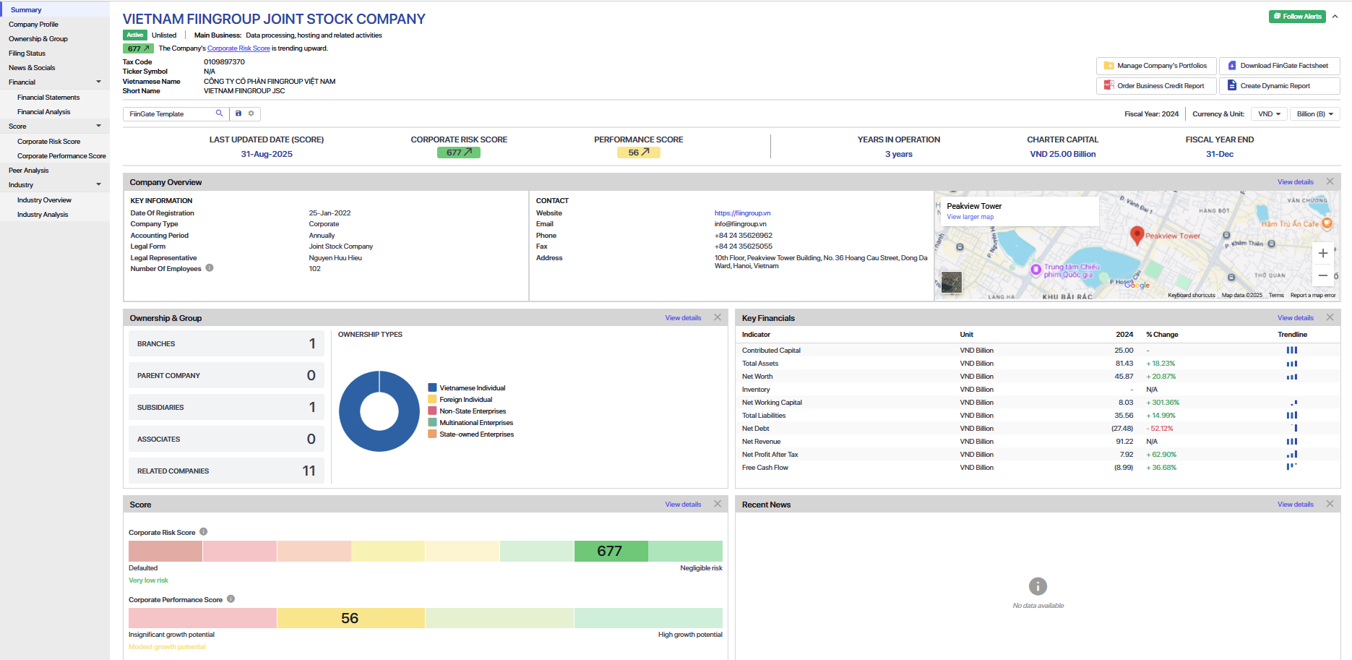Open the Corporate Risk Score link
The height and width of the screenshot is (660, 1352).
[x=238, y=48]
